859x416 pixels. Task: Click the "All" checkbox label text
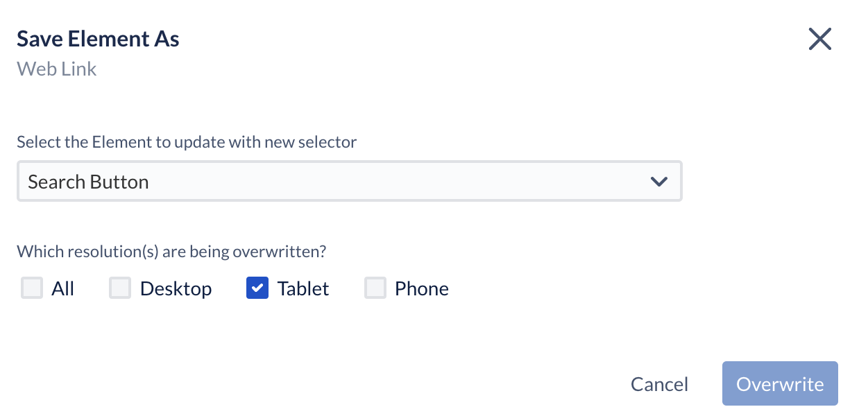point(62,288)
